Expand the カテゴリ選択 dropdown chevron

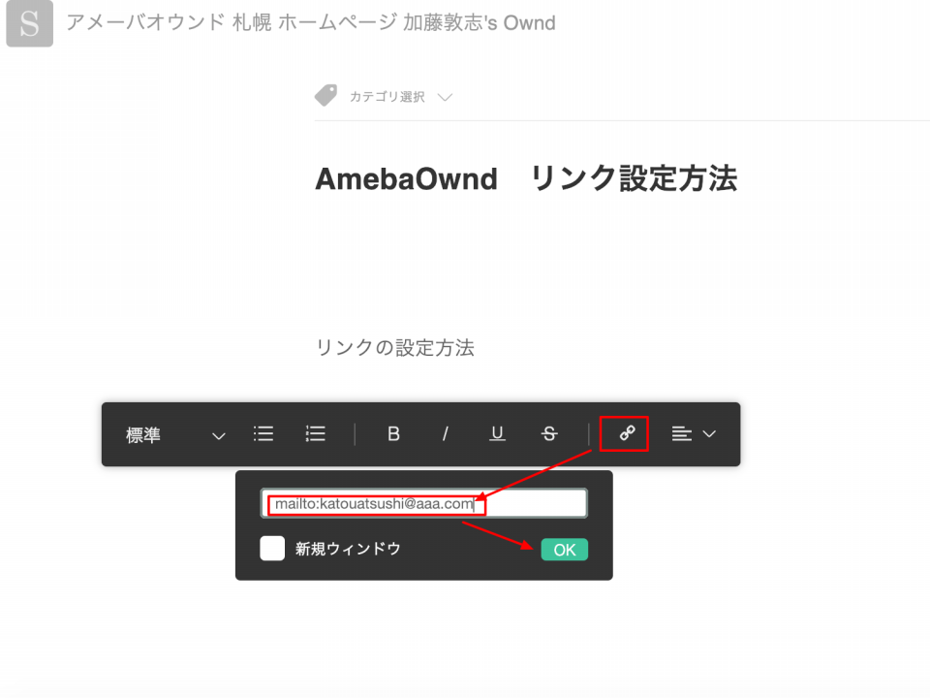(445, 97)
